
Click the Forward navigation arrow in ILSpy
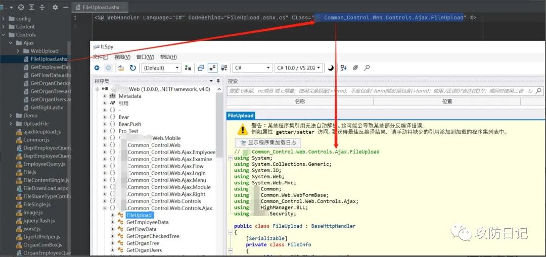108,68
